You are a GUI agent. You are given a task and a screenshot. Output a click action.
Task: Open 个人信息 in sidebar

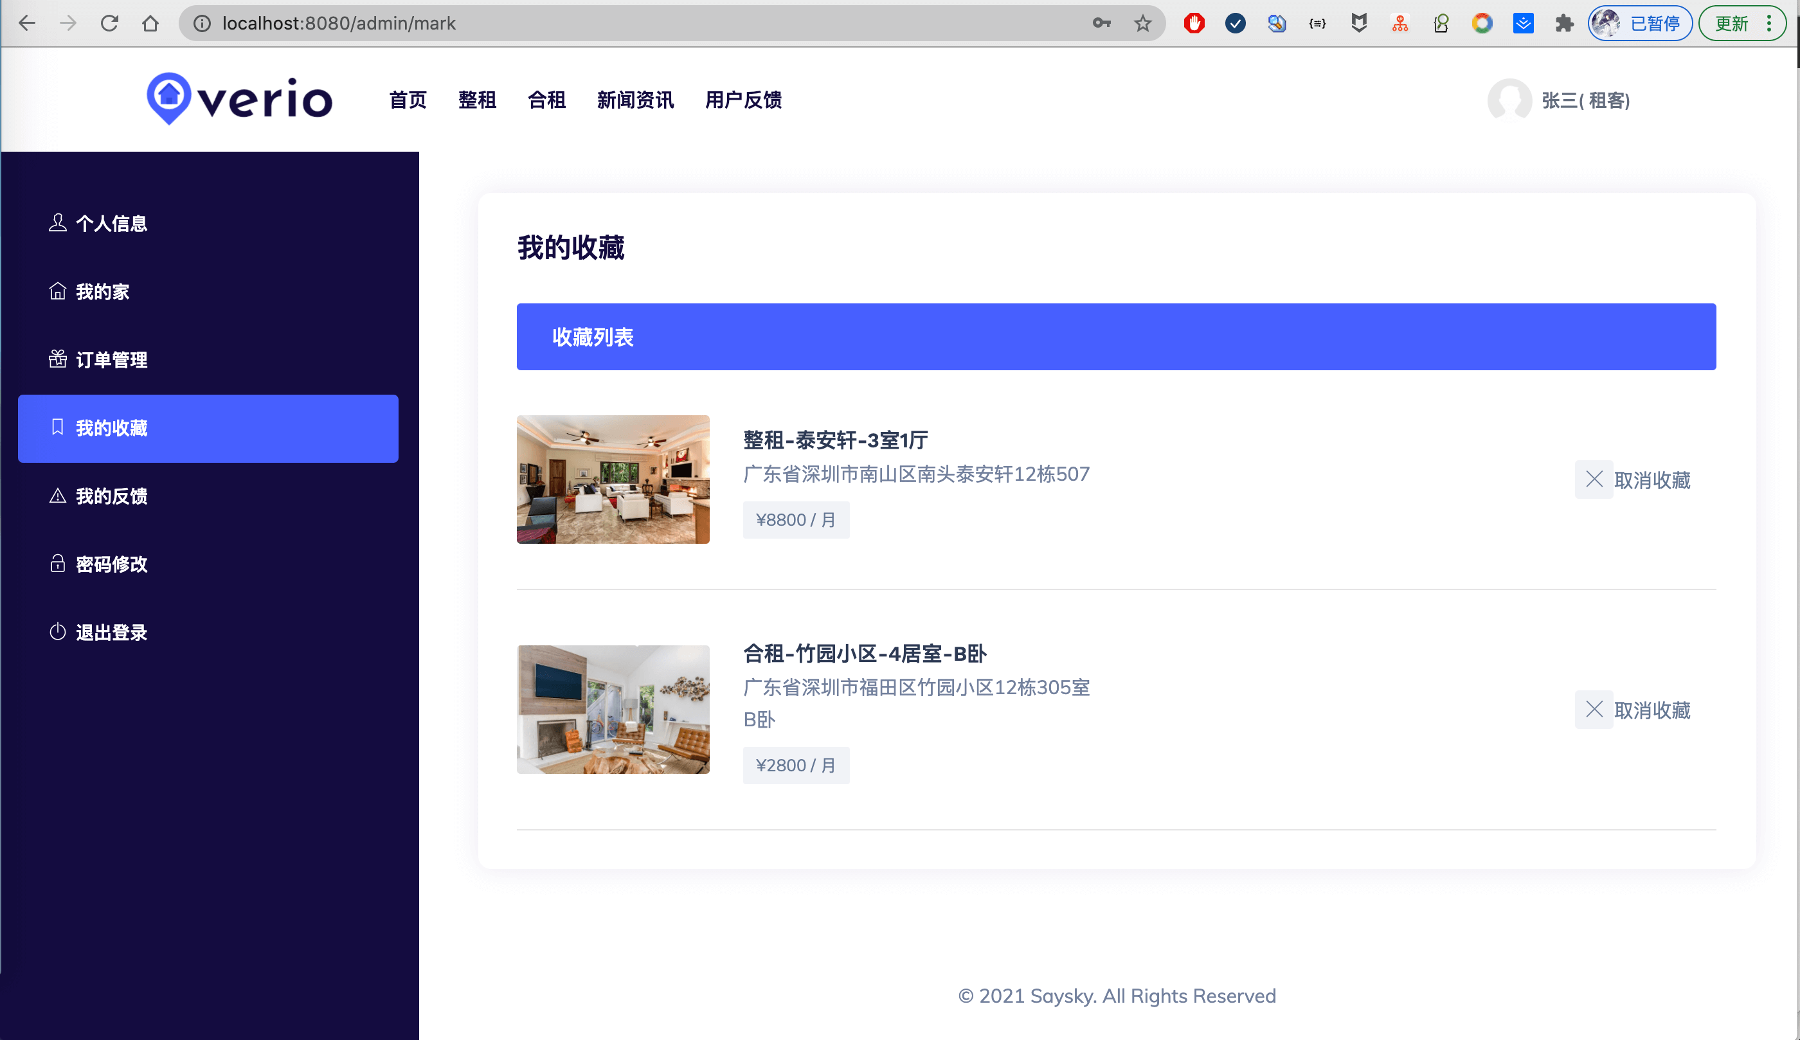click(111, 224)
